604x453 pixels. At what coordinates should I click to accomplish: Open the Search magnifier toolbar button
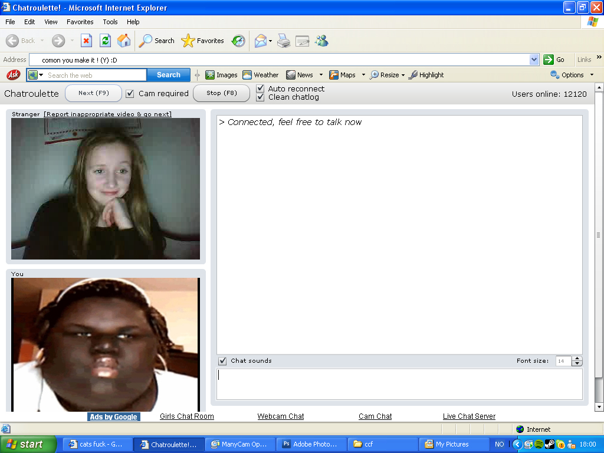click(x=156, y=41)
